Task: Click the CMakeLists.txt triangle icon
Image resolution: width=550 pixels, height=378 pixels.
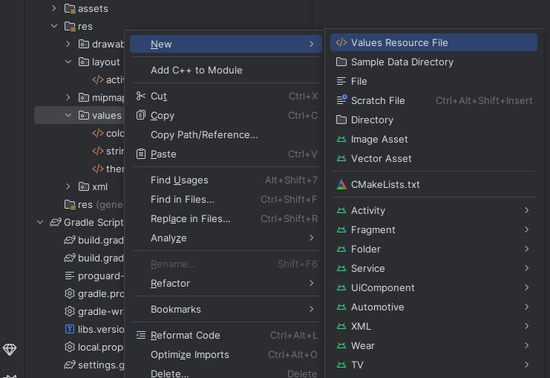Action: pyautogui.click(x=341, y=185)
